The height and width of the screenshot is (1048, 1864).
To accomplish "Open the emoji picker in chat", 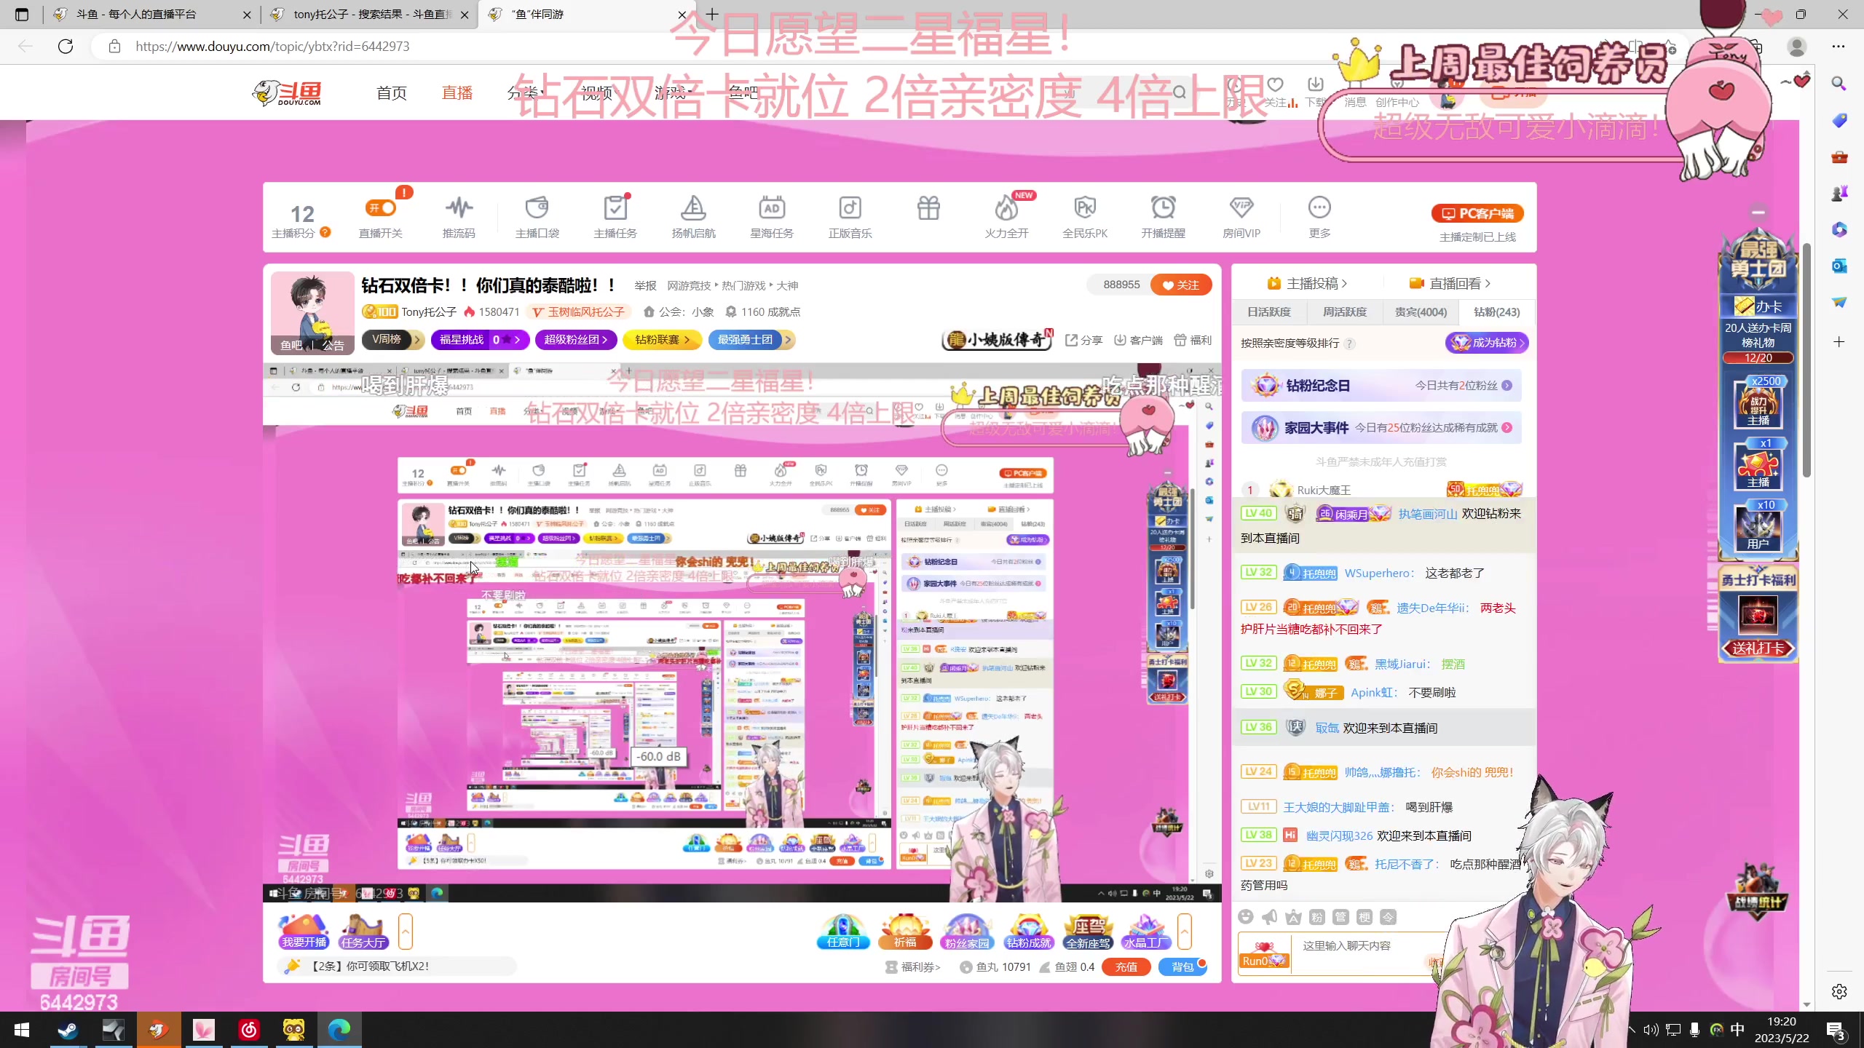I will click(x=1245, y=916).
